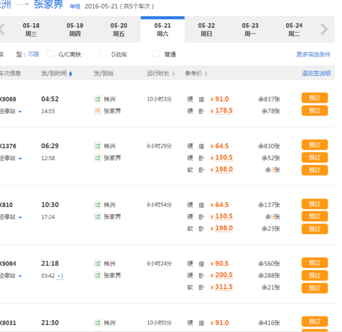Book K1376 soft sleeper at ¥198.0
Screen dimensions: 342x332
315,170
